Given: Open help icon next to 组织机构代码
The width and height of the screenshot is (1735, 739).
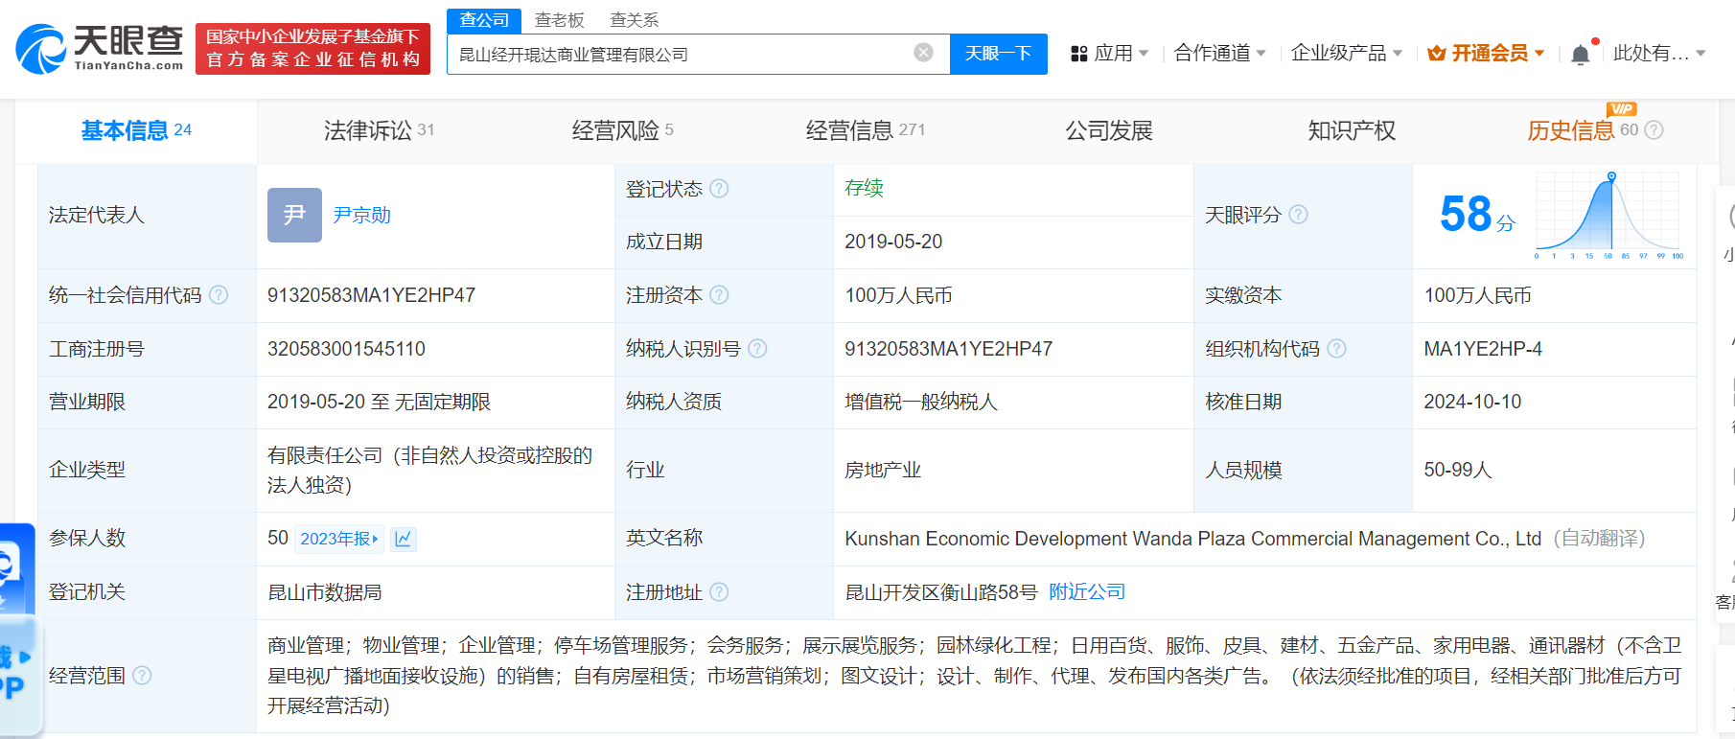Looking at the screenshot, I should [x=1336, y=349].
